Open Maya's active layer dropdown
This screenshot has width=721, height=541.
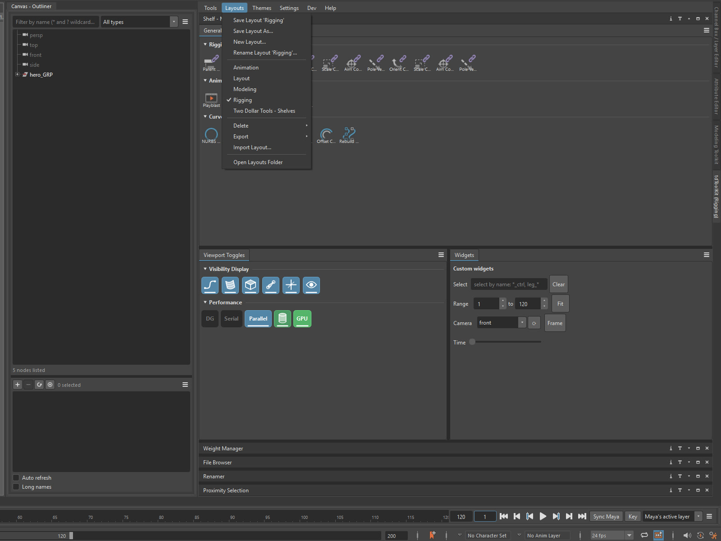click(x=672, y=517)
